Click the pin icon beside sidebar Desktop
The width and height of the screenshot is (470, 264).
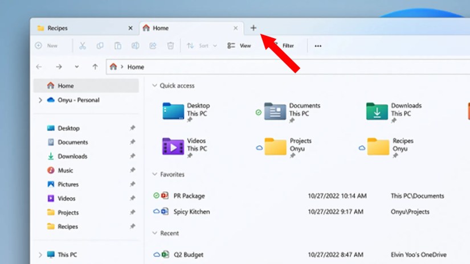pos(132,128)
